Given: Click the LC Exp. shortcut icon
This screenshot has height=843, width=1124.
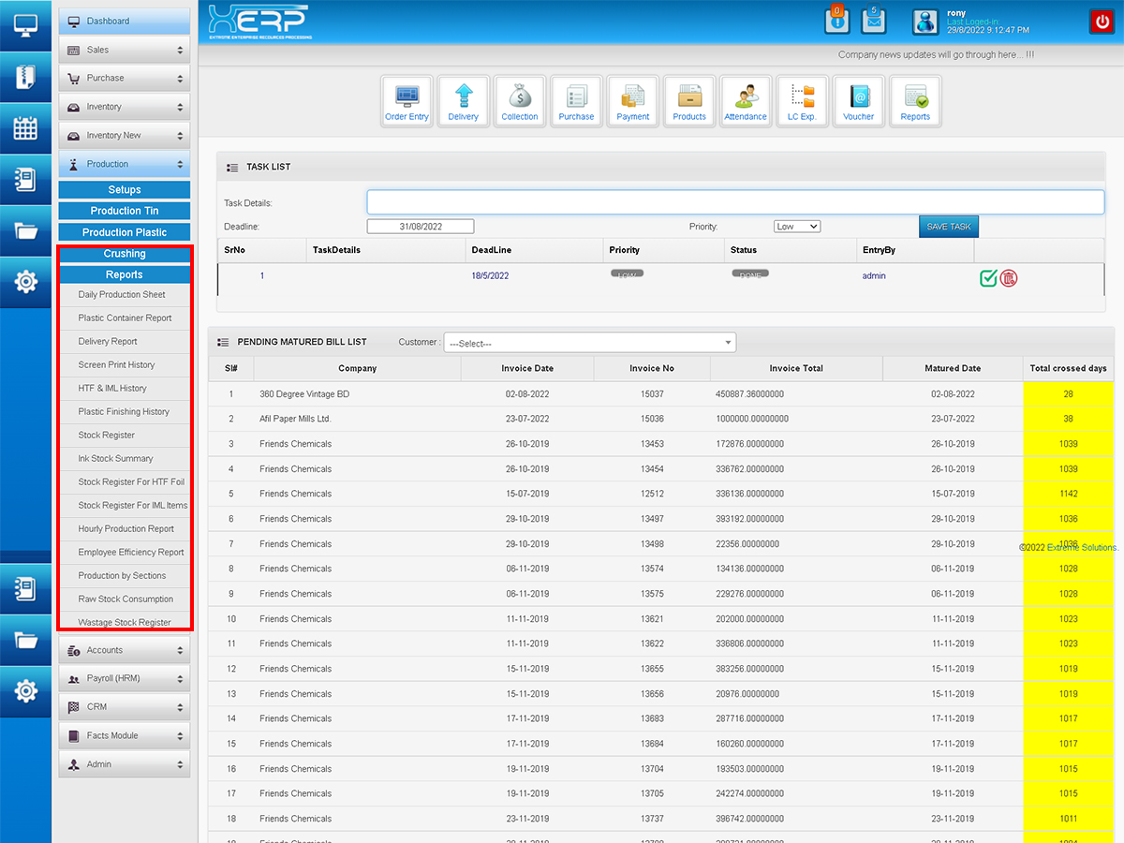Looking at the screenshot, I should pos(803,100).
